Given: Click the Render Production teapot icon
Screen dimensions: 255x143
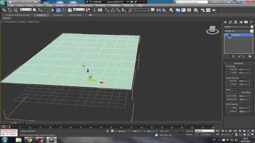Looking at the screenshot, I should tap(214, 10).
